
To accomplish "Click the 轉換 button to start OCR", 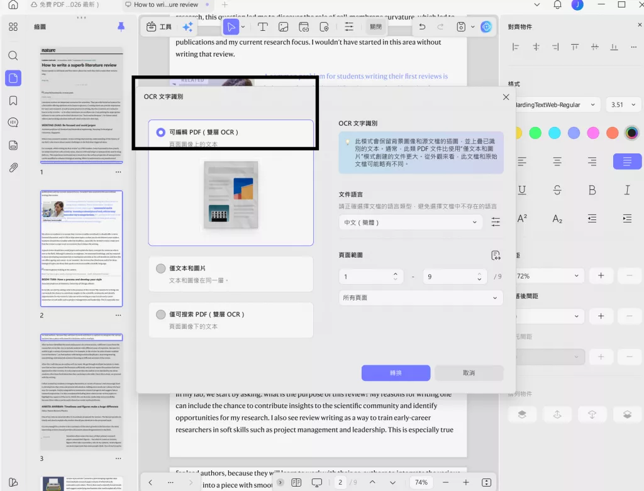I will click(396, 372).
